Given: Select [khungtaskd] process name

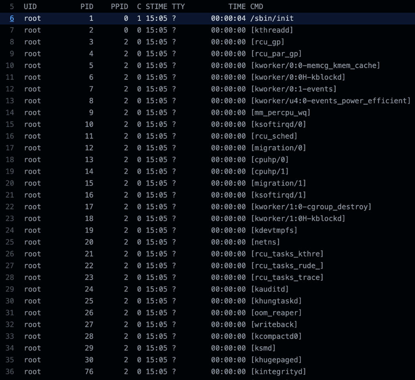Looking at the screenshot, I should coord(276,301).
